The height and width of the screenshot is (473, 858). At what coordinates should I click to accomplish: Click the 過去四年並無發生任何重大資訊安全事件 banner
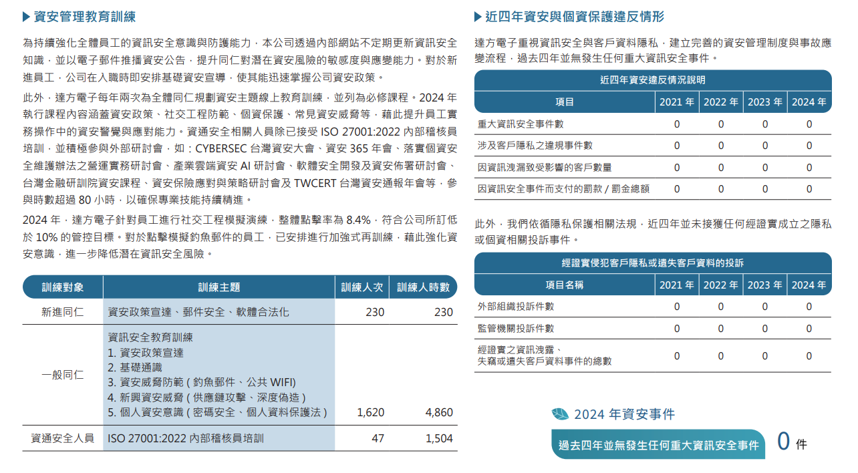[658, 445]
